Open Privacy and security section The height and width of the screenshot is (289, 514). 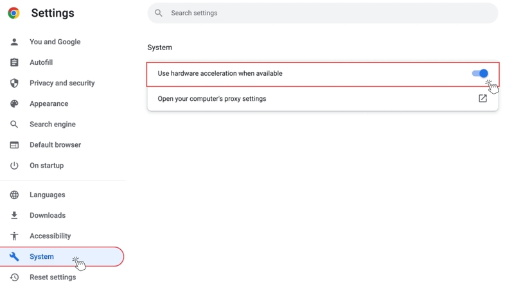coord(62,83)
